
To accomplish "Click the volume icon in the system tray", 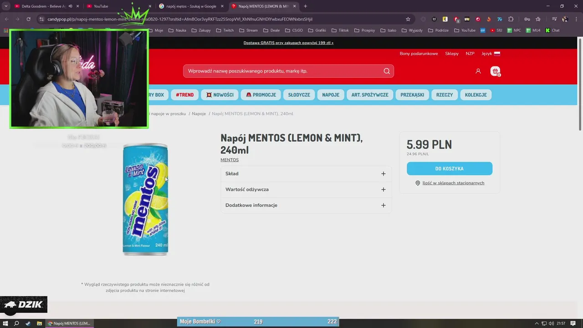I will 552,323.
